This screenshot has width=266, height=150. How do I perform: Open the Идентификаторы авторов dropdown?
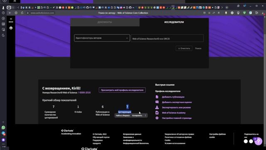point(102,38)
